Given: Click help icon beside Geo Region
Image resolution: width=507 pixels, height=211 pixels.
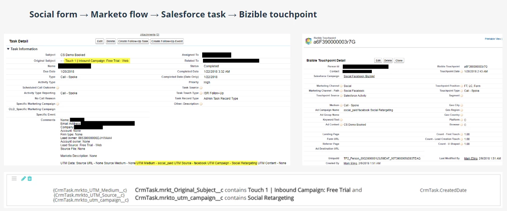Looking at the screenshot, I should pos(462,110).
